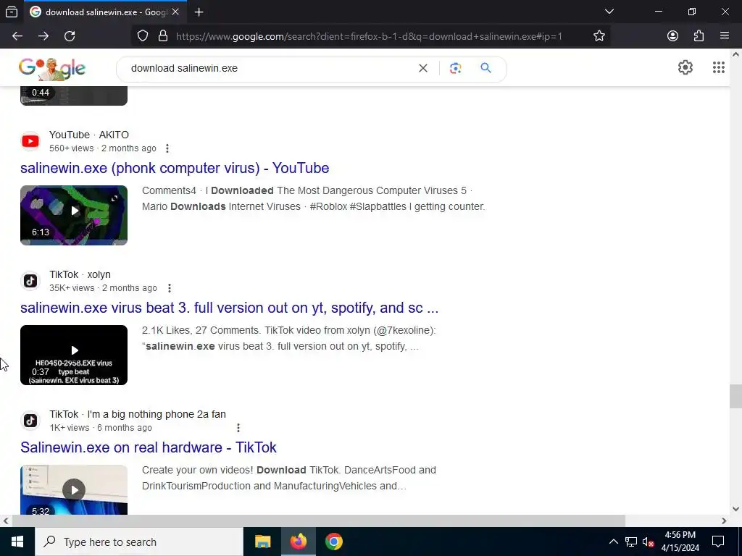The image size is (742, 556).
Task: Click the muted volume tray icon
Action: [648, 542]
